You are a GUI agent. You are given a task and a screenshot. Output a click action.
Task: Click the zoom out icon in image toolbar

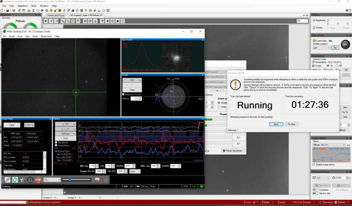point(68,21)
